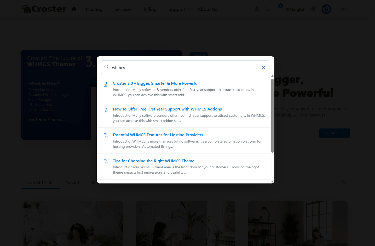Click the Released badge above the headline
This screenshot has height=246, width=375.
coord(199,54)
